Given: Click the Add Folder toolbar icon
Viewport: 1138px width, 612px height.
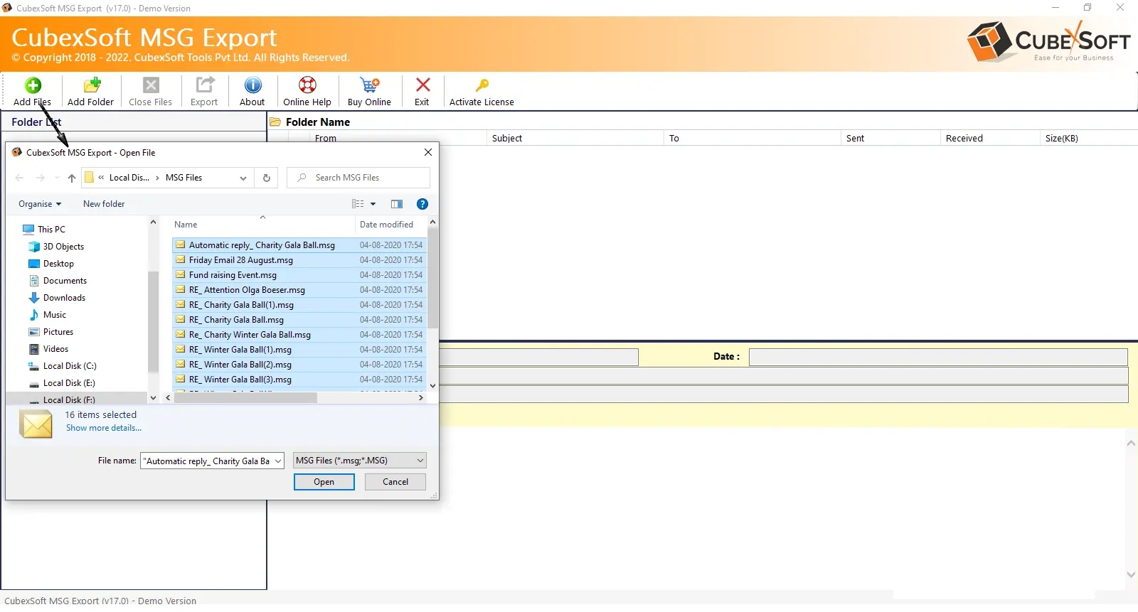Looking at the screenshot, I should tap(92, 85).
